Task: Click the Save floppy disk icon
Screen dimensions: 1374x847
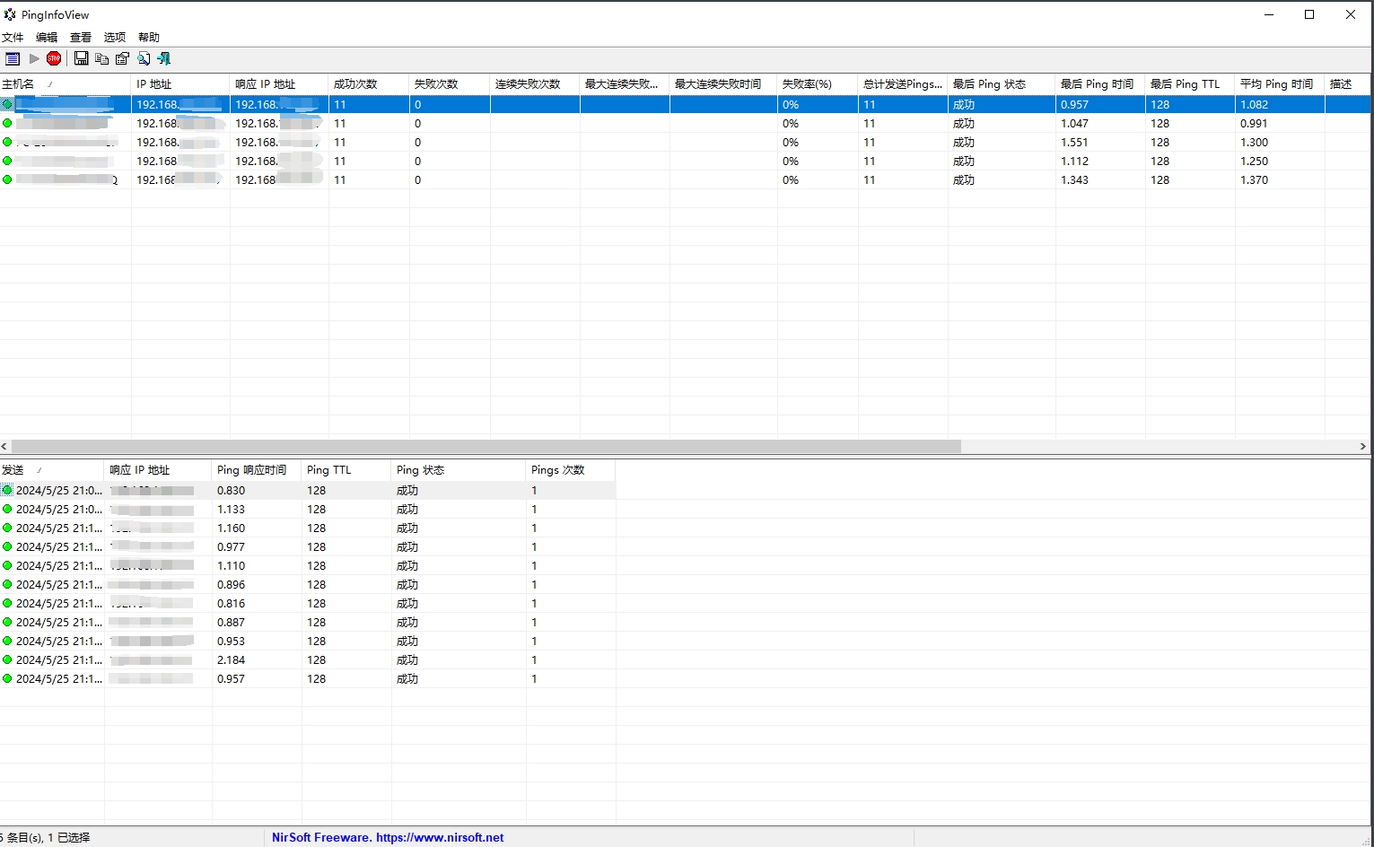Action: 81,58
